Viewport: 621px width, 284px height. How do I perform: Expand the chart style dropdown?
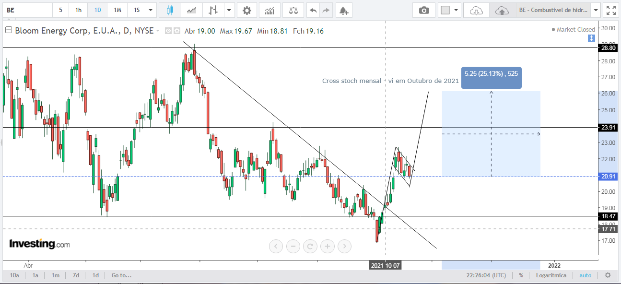(x=229, y=10)
